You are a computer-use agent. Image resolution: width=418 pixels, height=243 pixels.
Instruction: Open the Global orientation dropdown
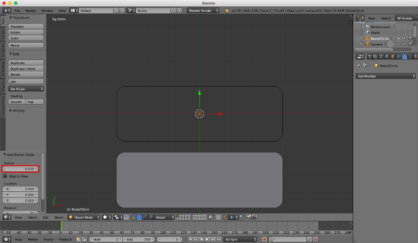(165, 217)
